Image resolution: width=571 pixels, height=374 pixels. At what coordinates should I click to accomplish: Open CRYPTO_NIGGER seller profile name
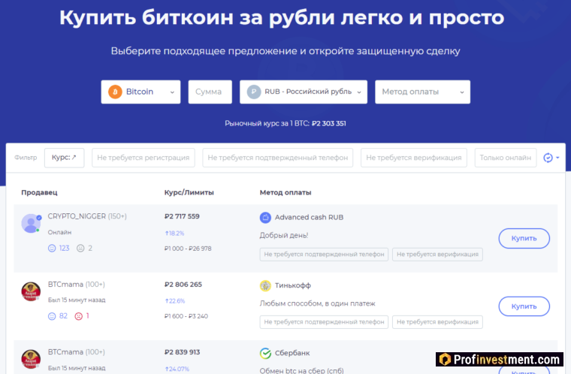(77, 216)
